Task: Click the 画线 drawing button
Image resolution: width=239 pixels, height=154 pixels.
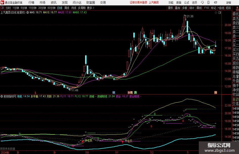Action: pos(199,8)
